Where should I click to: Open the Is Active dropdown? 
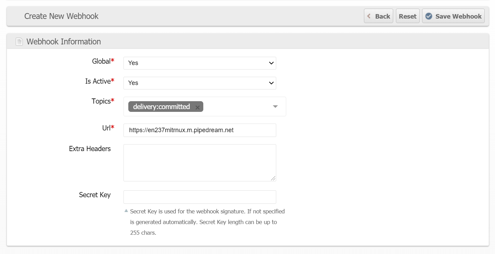pyautogui.click(x=200, y=83)
